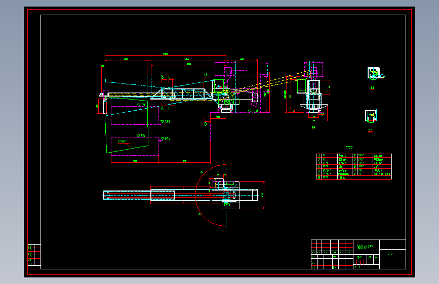Viewport: 439px width, 284px height.
Task: Select the "????" heading above the parameter table
Action: click(x=349, y=148)
